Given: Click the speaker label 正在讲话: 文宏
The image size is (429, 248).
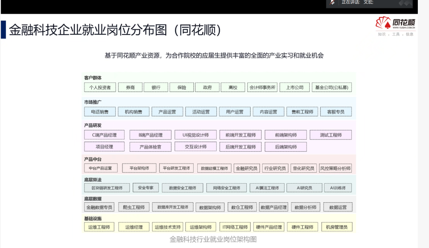Looking at the screenshot, I should coord(357,2).
